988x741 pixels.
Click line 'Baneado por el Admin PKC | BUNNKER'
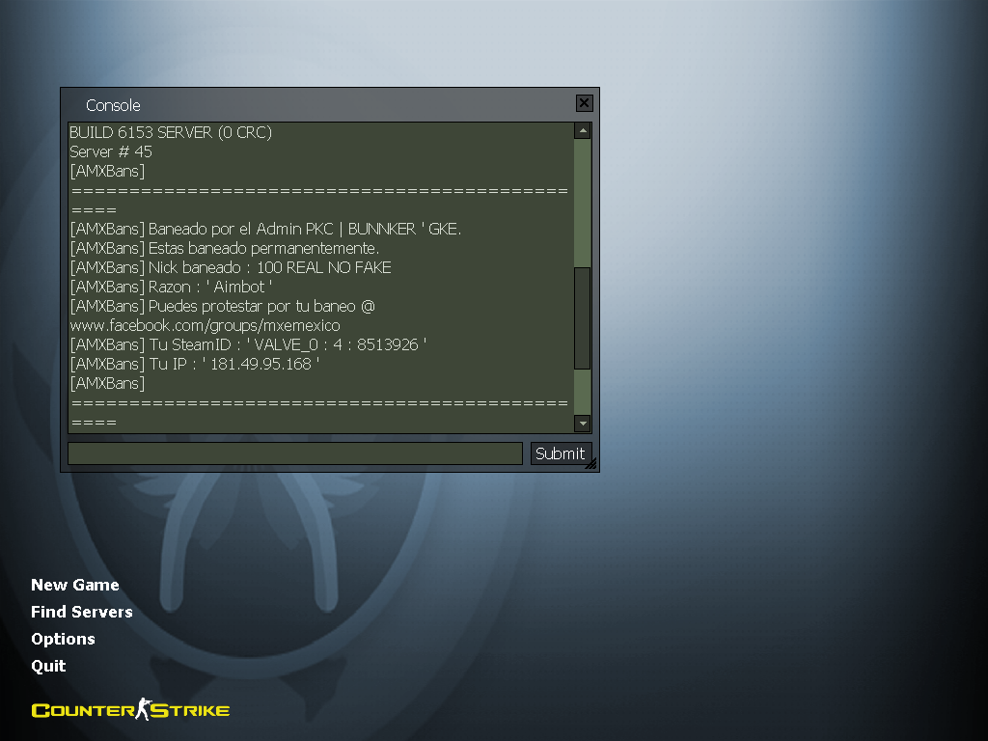(265, 229)
